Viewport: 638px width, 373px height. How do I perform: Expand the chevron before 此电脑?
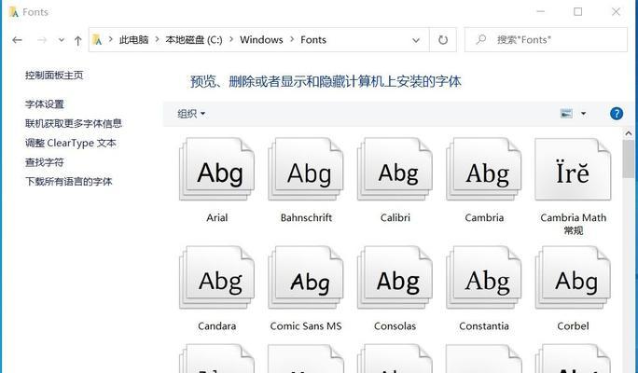(x=110, y=39)
